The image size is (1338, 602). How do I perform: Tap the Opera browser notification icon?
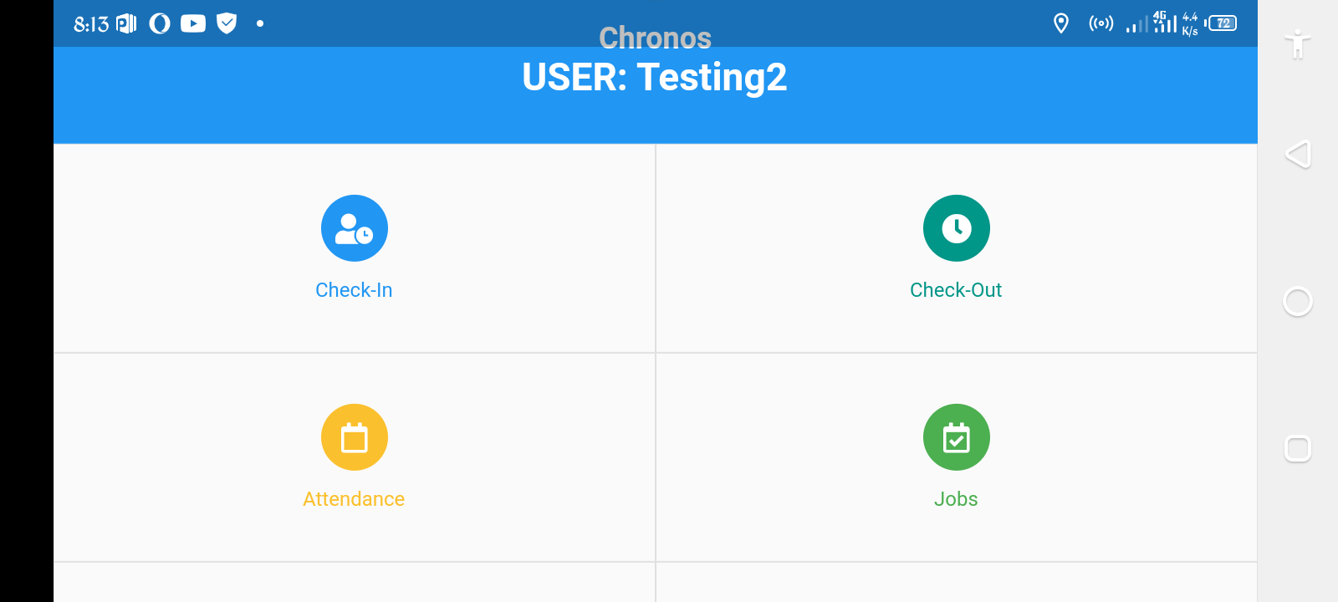160,23
